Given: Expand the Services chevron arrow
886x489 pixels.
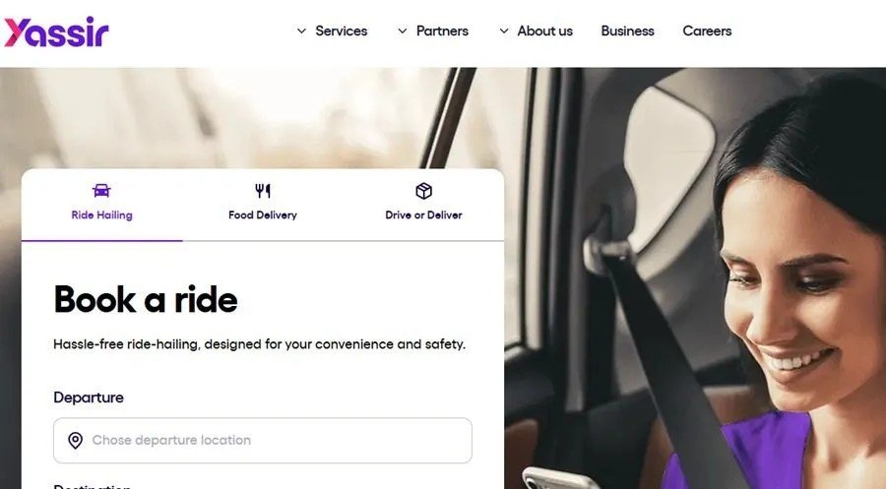Looking at the screenshot, I should pyautogui.click(x=302, y=31).
